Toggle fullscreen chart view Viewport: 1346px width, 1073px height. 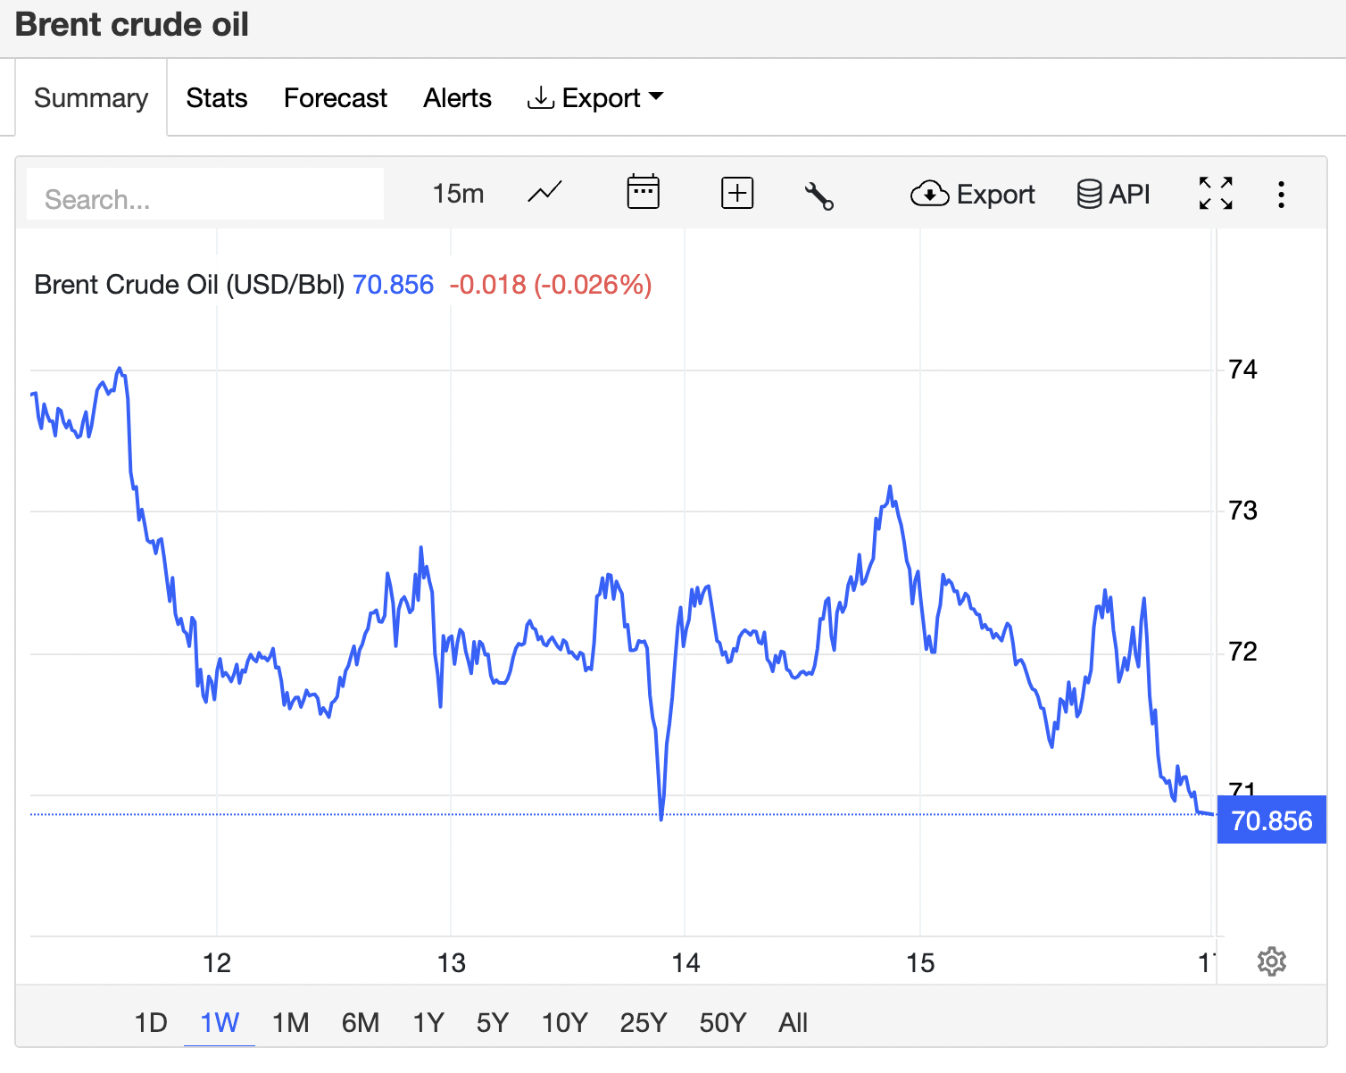(1216, 193)
